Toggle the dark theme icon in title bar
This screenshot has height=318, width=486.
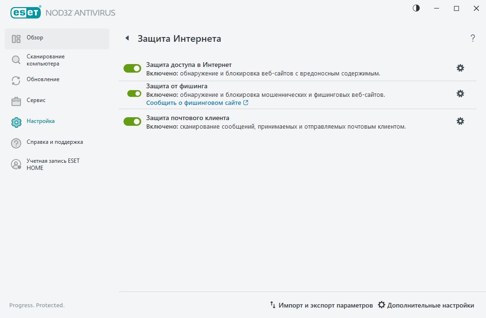(416, 8)
